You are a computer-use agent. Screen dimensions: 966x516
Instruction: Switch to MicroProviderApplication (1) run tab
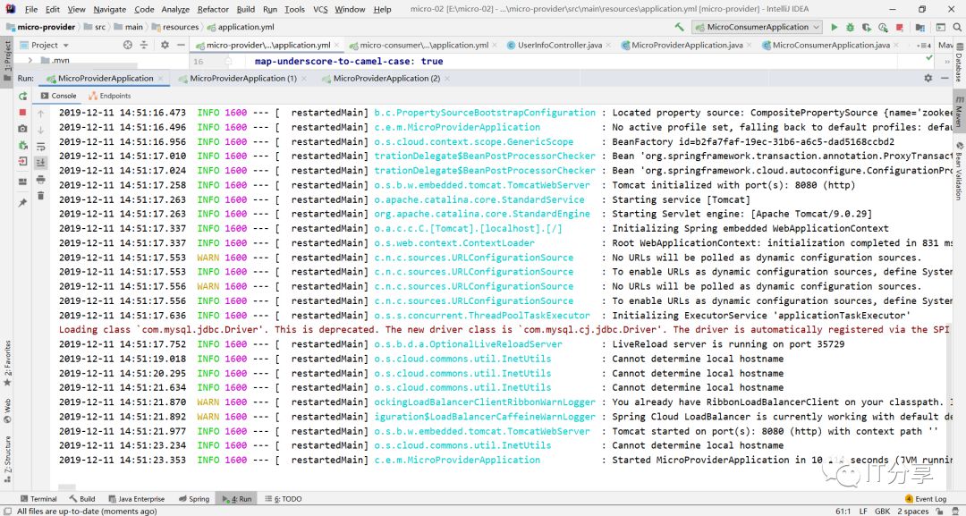pyautogui.click(x=243, y=78)
